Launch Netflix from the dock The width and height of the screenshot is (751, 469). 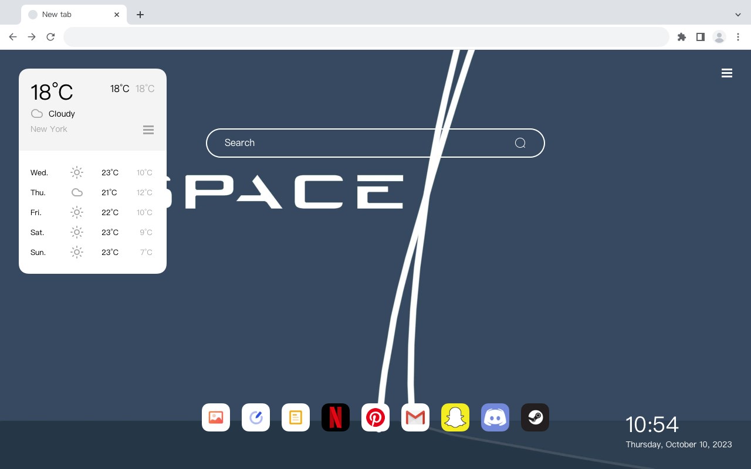(x=336, y=417)
